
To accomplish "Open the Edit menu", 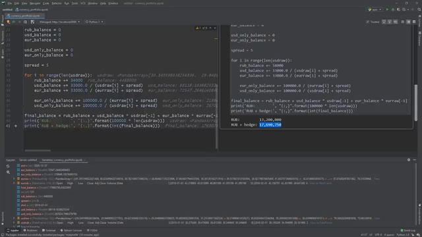I will (x=16, y=3).
